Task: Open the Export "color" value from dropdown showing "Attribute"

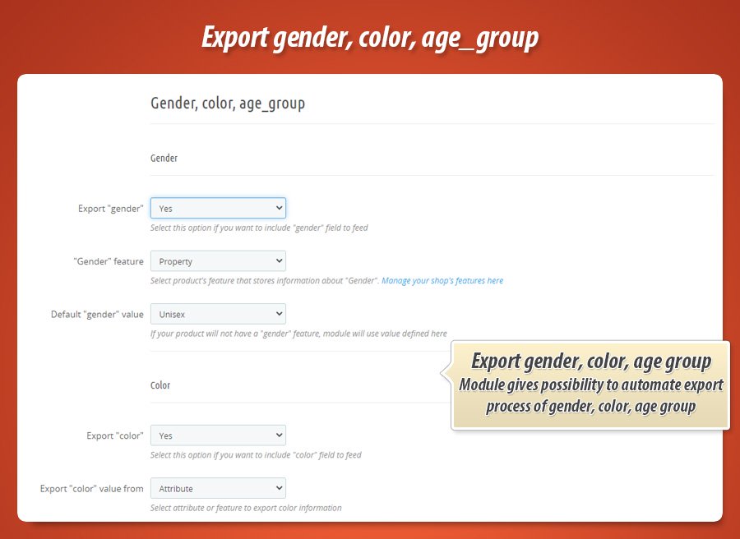Action: [x=218, y=487]
